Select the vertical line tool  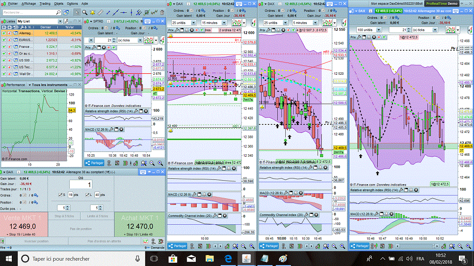(x=131, y=12)
